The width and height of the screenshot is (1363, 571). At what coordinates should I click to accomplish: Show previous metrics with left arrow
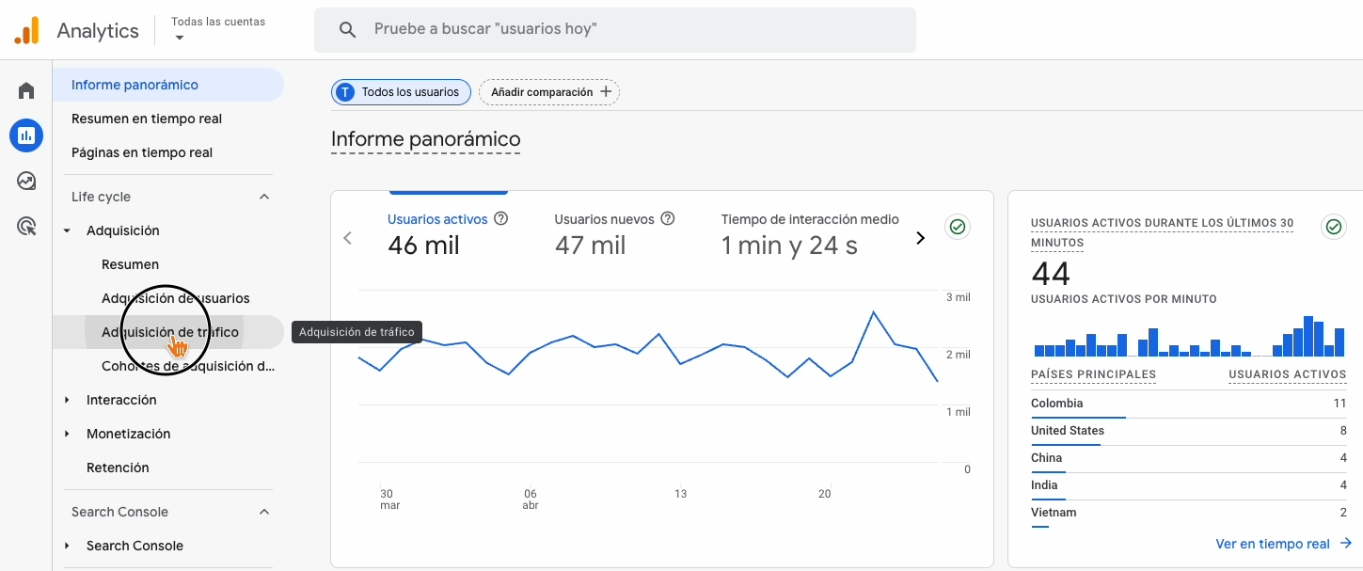348,238
